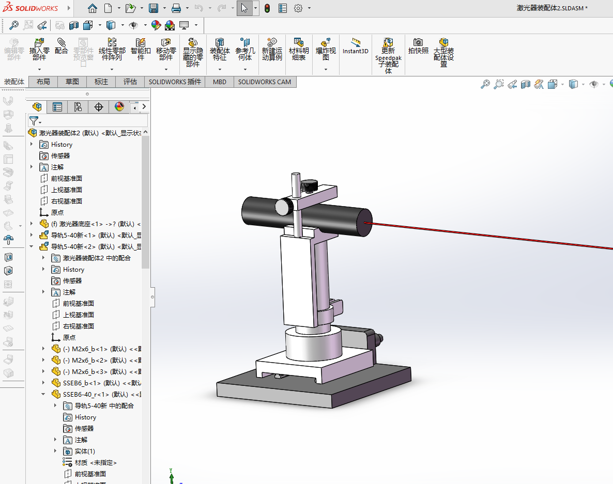The image size is (613, 484).
Task: Open a file with the Open icon
Action: pyautogui.click(x=131, y=8)
